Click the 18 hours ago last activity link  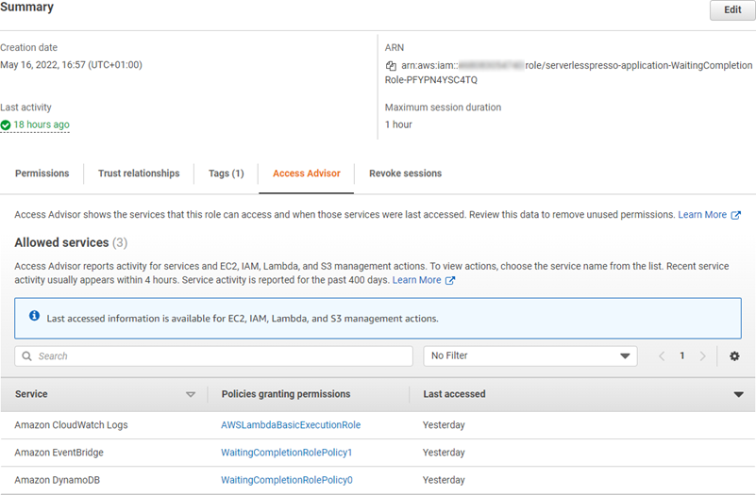point(42,124)
